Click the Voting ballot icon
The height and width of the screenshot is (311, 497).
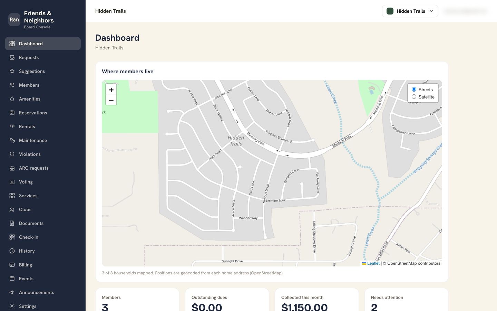pyautogui.click(x=12, y=182)
